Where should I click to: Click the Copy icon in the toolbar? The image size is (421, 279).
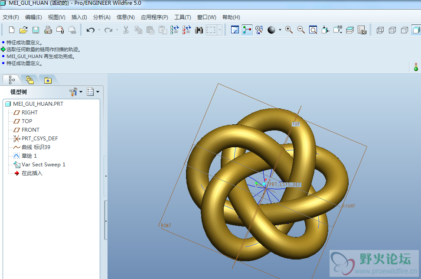pyautogui.click(x=138, y=30)
